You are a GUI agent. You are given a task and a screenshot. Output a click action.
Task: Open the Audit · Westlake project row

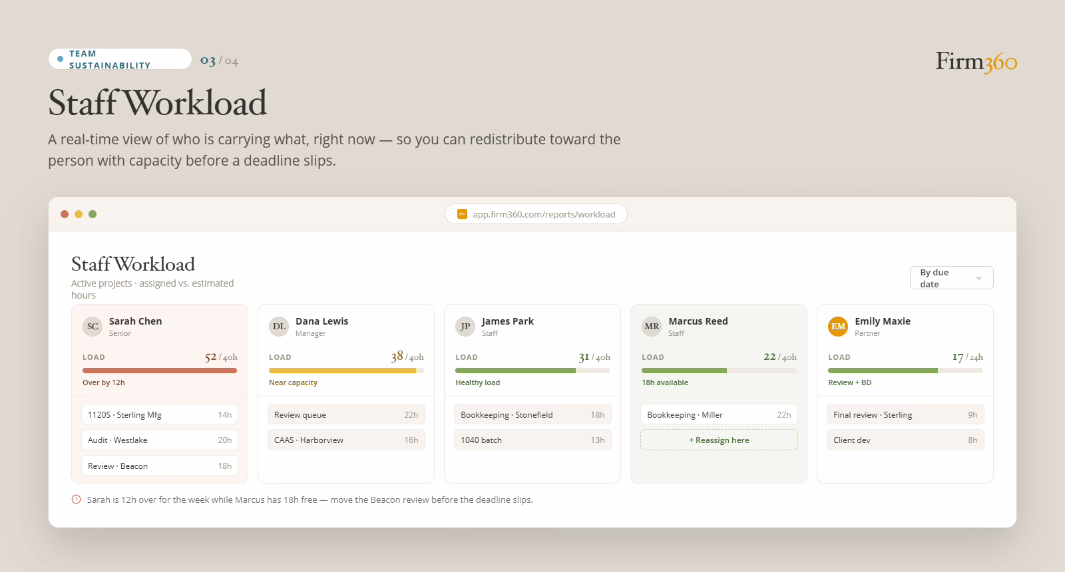click(x=160, y=440)
